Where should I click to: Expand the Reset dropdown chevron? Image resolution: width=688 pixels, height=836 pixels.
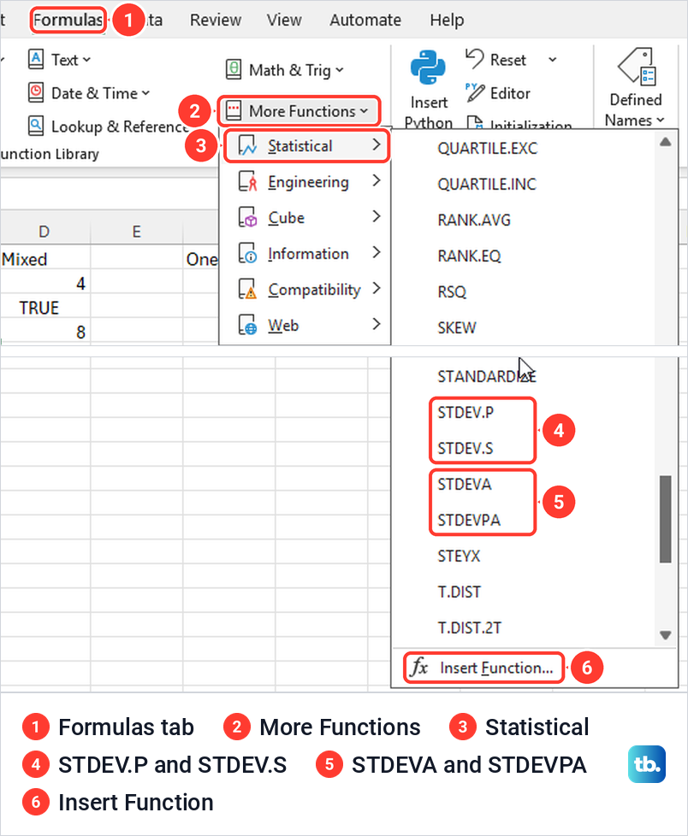tap(553, 59)
